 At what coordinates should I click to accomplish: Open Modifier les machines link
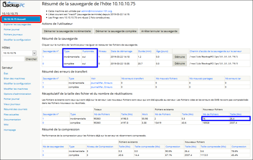[x=16, y=89]
